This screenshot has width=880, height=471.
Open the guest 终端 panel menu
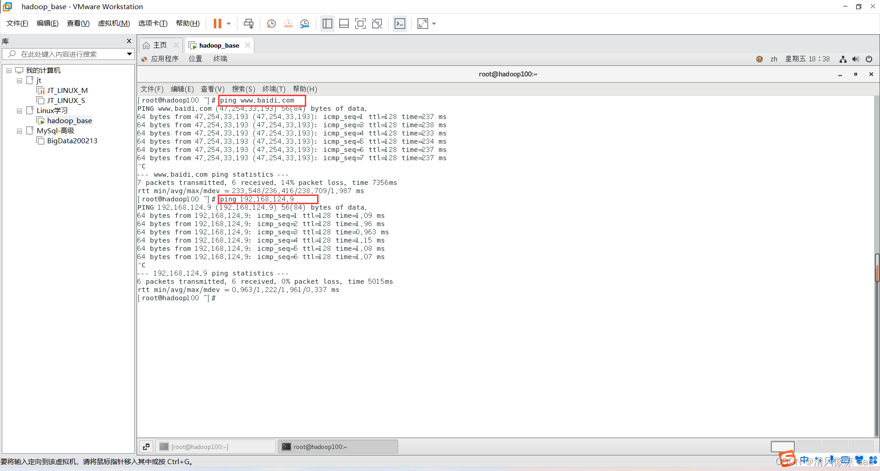pos(220,59)
